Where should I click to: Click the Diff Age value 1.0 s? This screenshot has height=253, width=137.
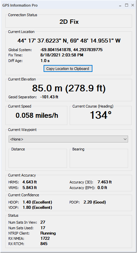(45, 61)
